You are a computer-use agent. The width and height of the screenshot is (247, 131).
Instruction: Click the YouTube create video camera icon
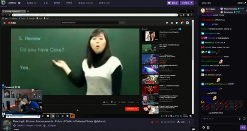167,23
